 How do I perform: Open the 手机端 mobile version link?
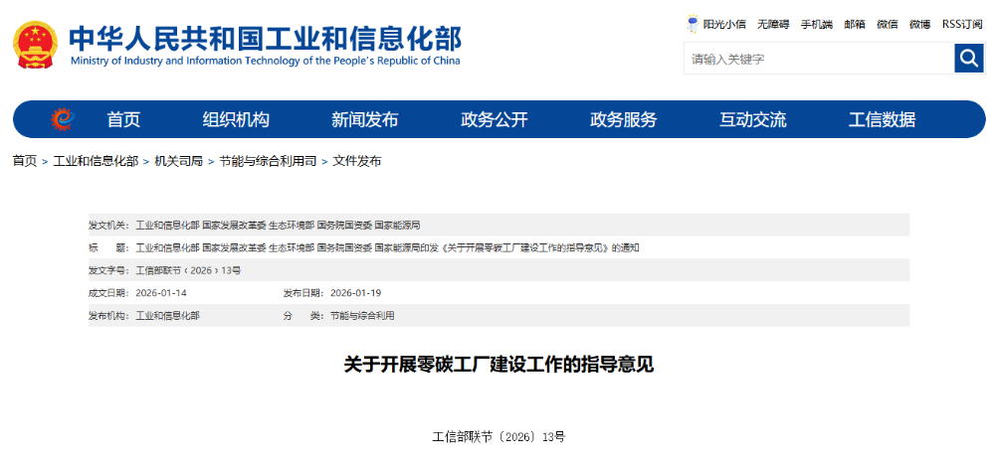tap(816, 24)
